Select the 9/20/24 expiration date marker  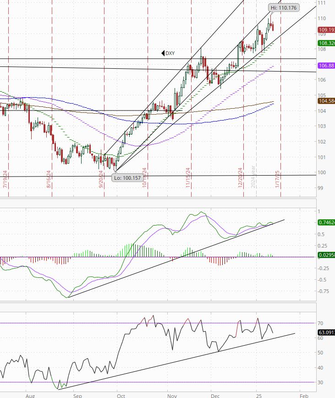coord(101,179)
